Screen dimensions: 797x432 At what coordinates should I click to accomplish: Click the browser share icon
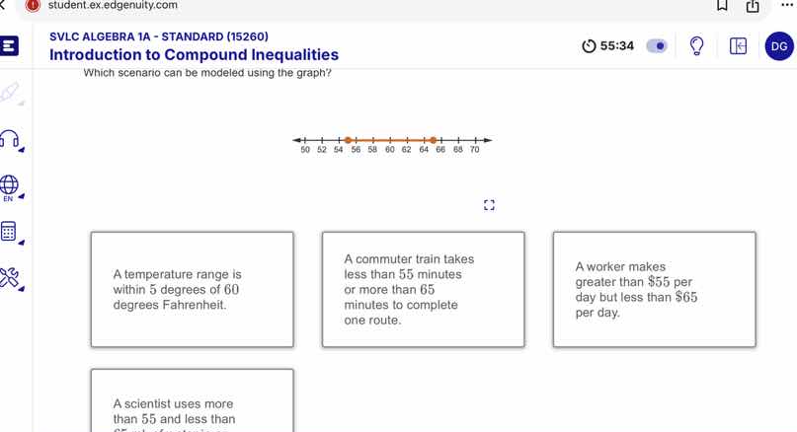click(753, 6)
